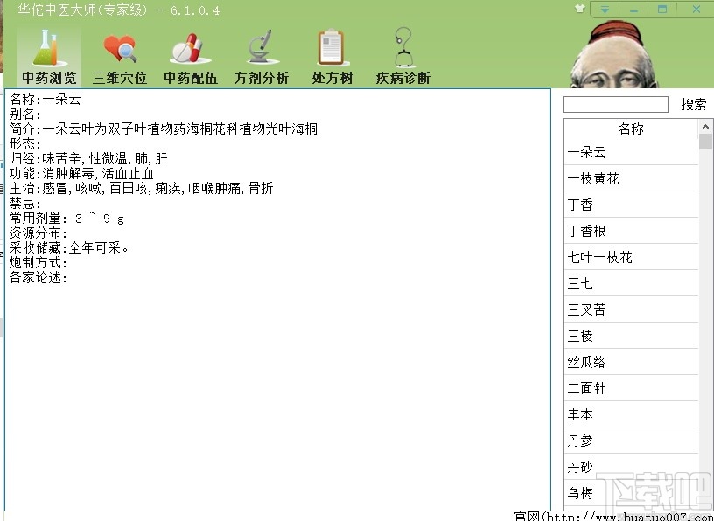The width and height of the screenshot is (714, 521).
Task: Click inside the search input box
Action: tap(615, 104)
